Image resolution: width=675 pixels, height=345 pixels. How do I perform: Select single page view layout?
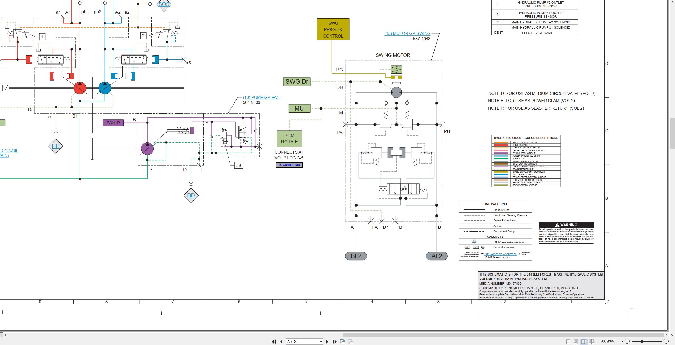(x=568, y=342)
